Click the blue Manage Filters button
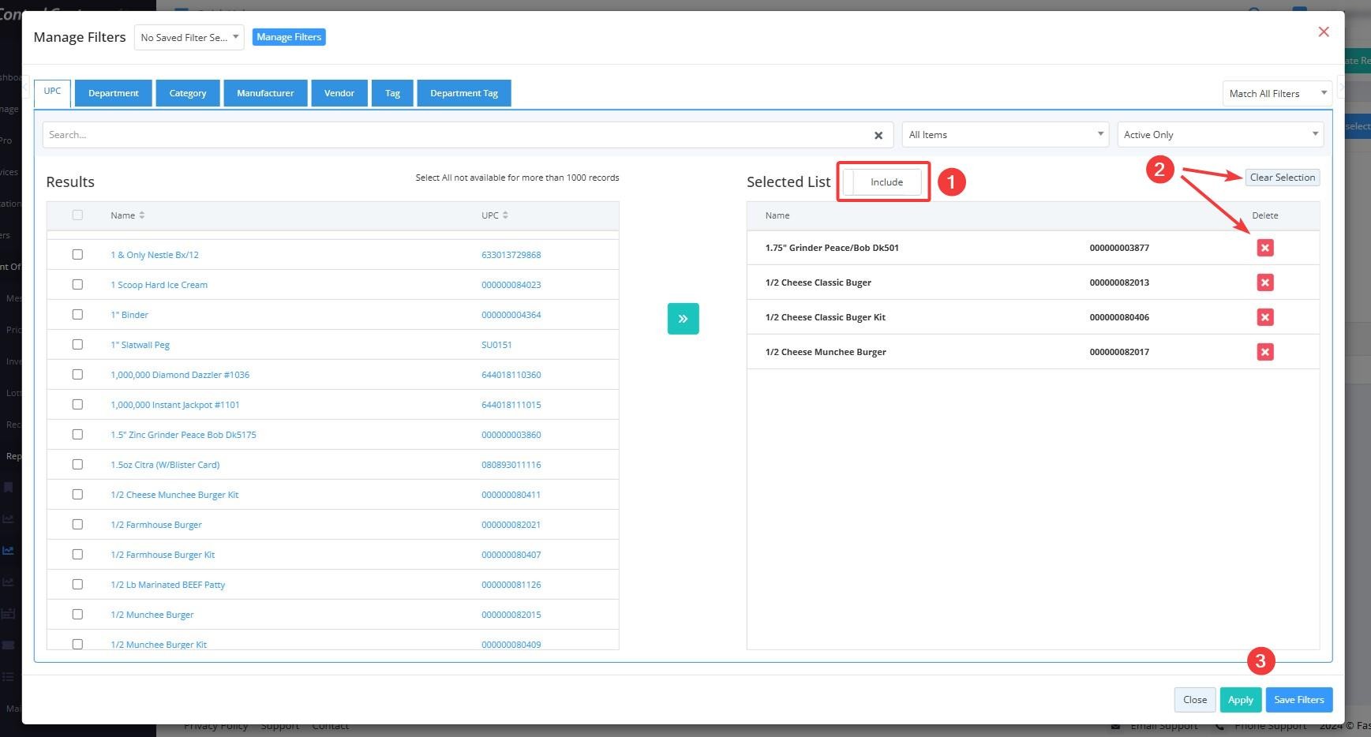Screen dimensions: 1371x737 point(289,37)
